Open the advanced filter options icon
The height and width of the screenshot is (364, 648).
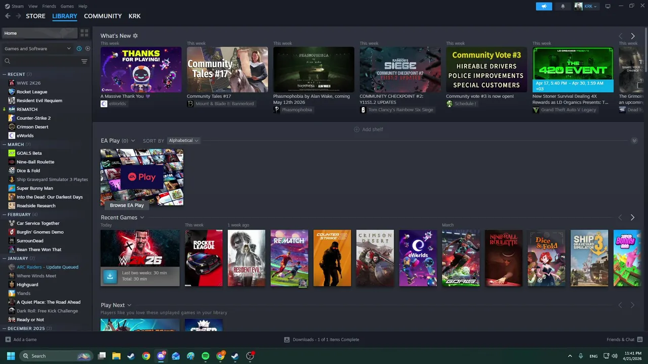[84, 61]
